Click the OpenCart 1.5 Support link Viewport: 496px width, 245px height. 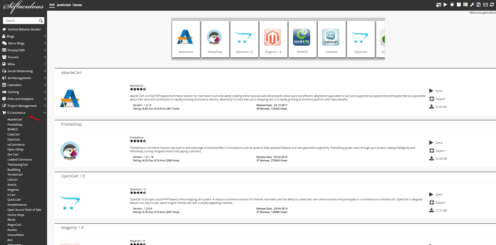pyautogui.click(x=440, y=203)
